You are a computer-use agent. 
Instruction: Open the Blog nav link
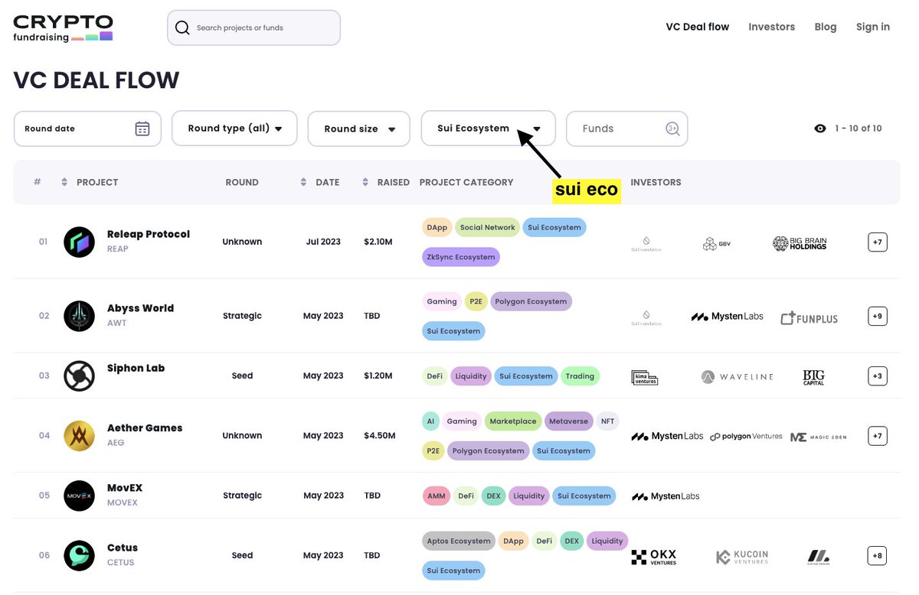826,27
